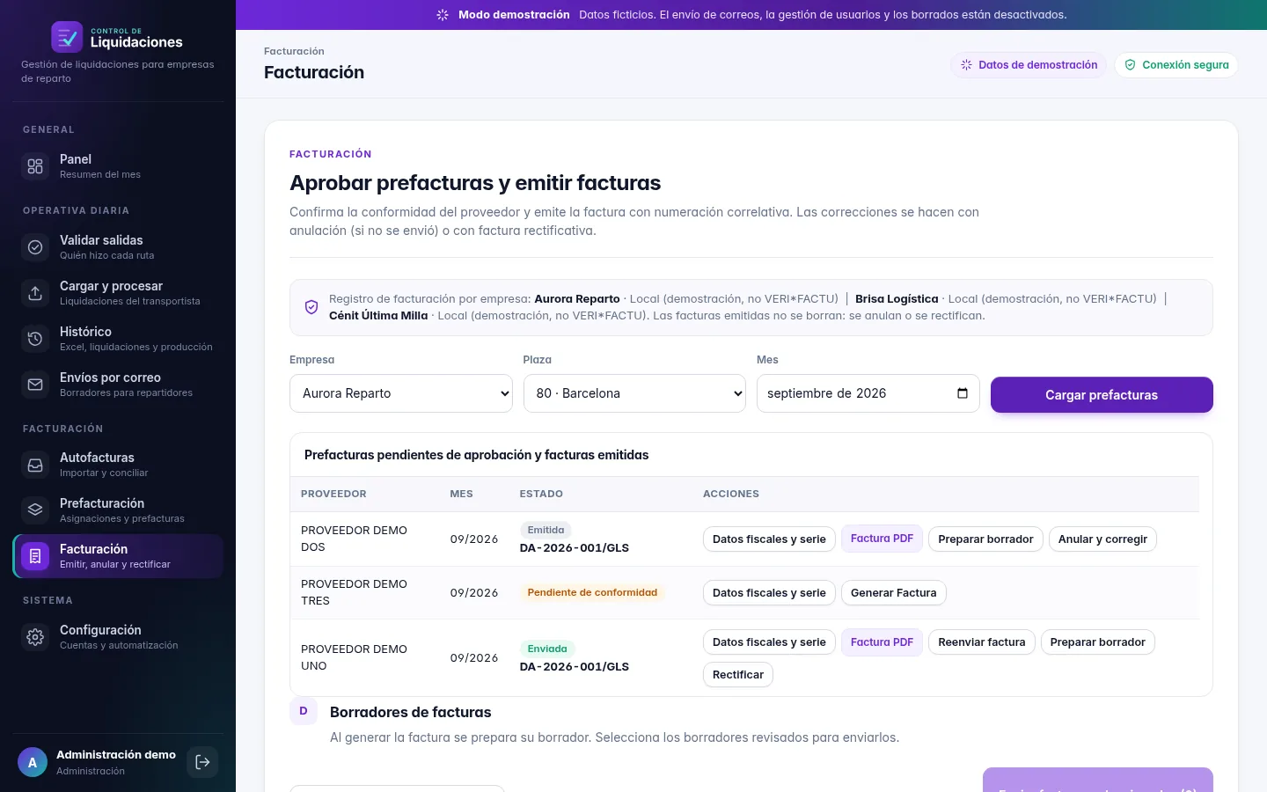Click the shield icon in billing registry notice
The image size is (1267, 792).
tap(311, 307)
